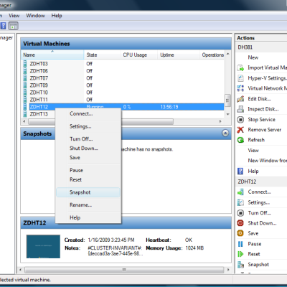Click the orange Save icon in Actions

240,233
